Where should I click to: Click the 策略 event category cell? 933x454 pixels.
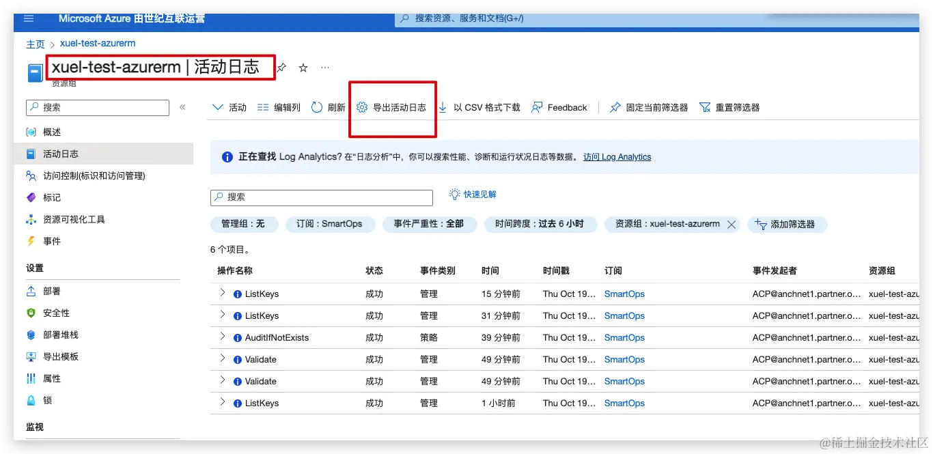point(429,337)
